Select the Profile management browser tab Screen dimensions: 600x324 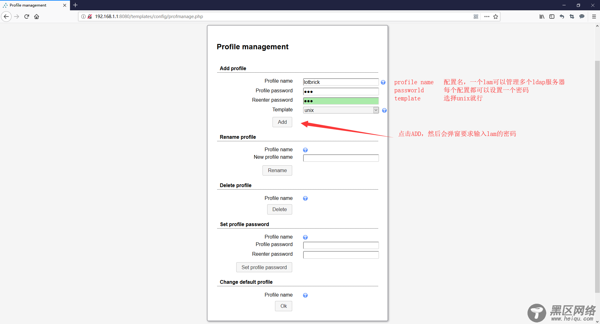(34, 5)
